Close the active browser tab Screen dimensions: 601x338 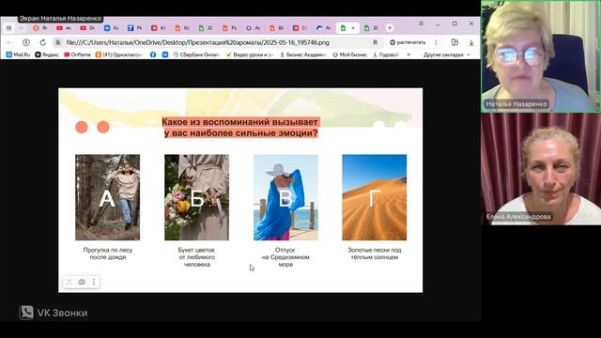pos(353,28)
